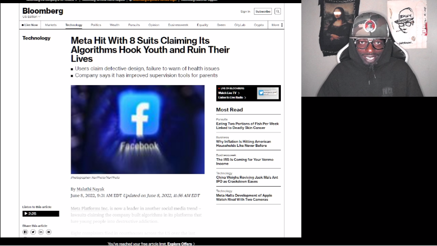Expand the US Edition dropdown
Image resolution: width=437 pixels, height=246 pixels.
tap(31, 17)
